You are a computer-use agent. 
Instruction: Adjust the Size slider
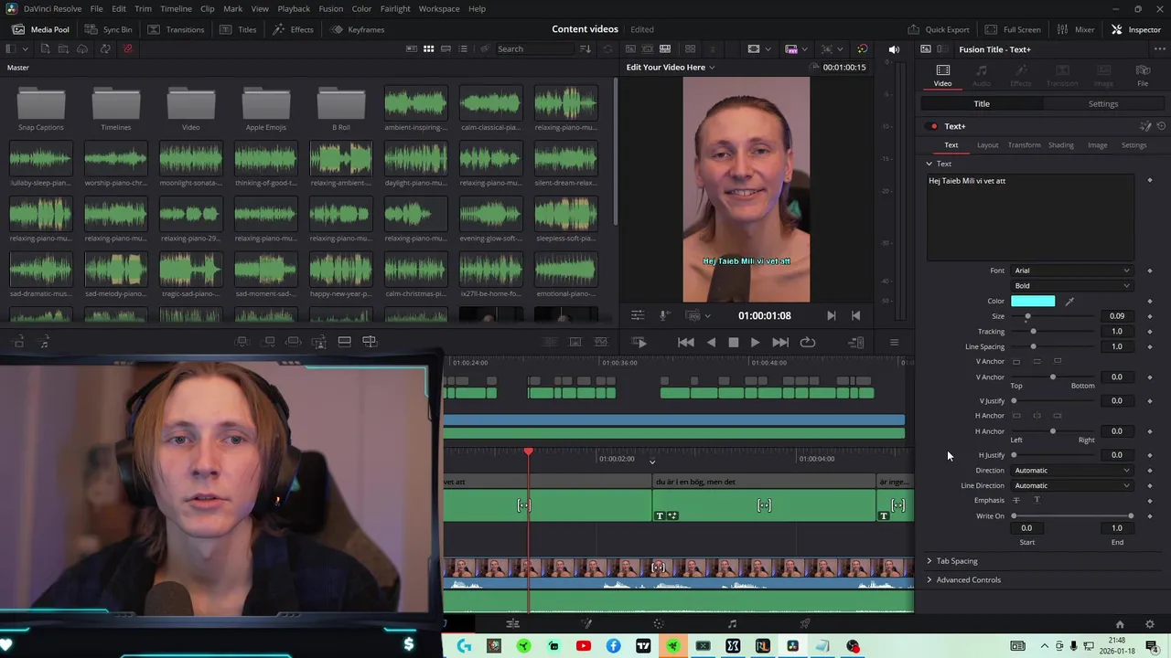point(1027,316)
